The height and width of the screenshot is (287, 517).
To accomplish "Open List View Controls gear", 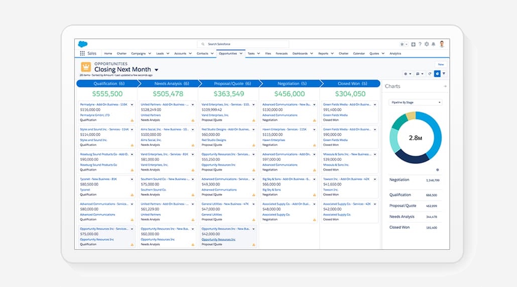I will pos(408,74).
